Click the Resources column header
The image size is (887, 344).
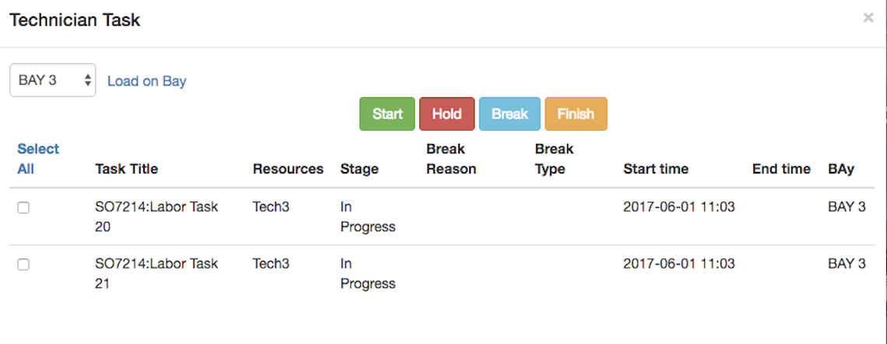288,169
